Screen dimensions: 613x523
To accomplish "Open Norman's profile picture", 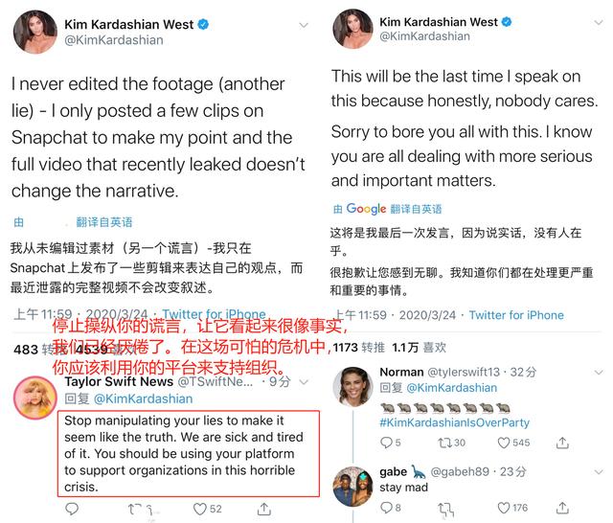I will click(353, 386).
